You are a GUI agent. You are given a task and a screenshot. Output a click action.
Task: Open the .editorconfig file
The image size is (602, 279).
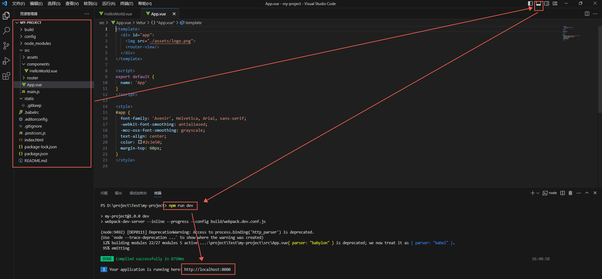click(x=53, y=119)
